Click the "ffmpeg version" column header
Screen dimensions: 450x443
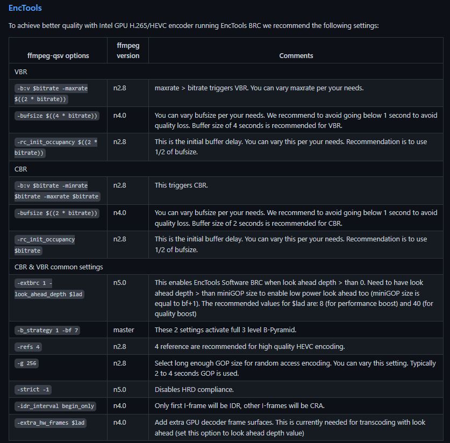click(x=128, y=50)
